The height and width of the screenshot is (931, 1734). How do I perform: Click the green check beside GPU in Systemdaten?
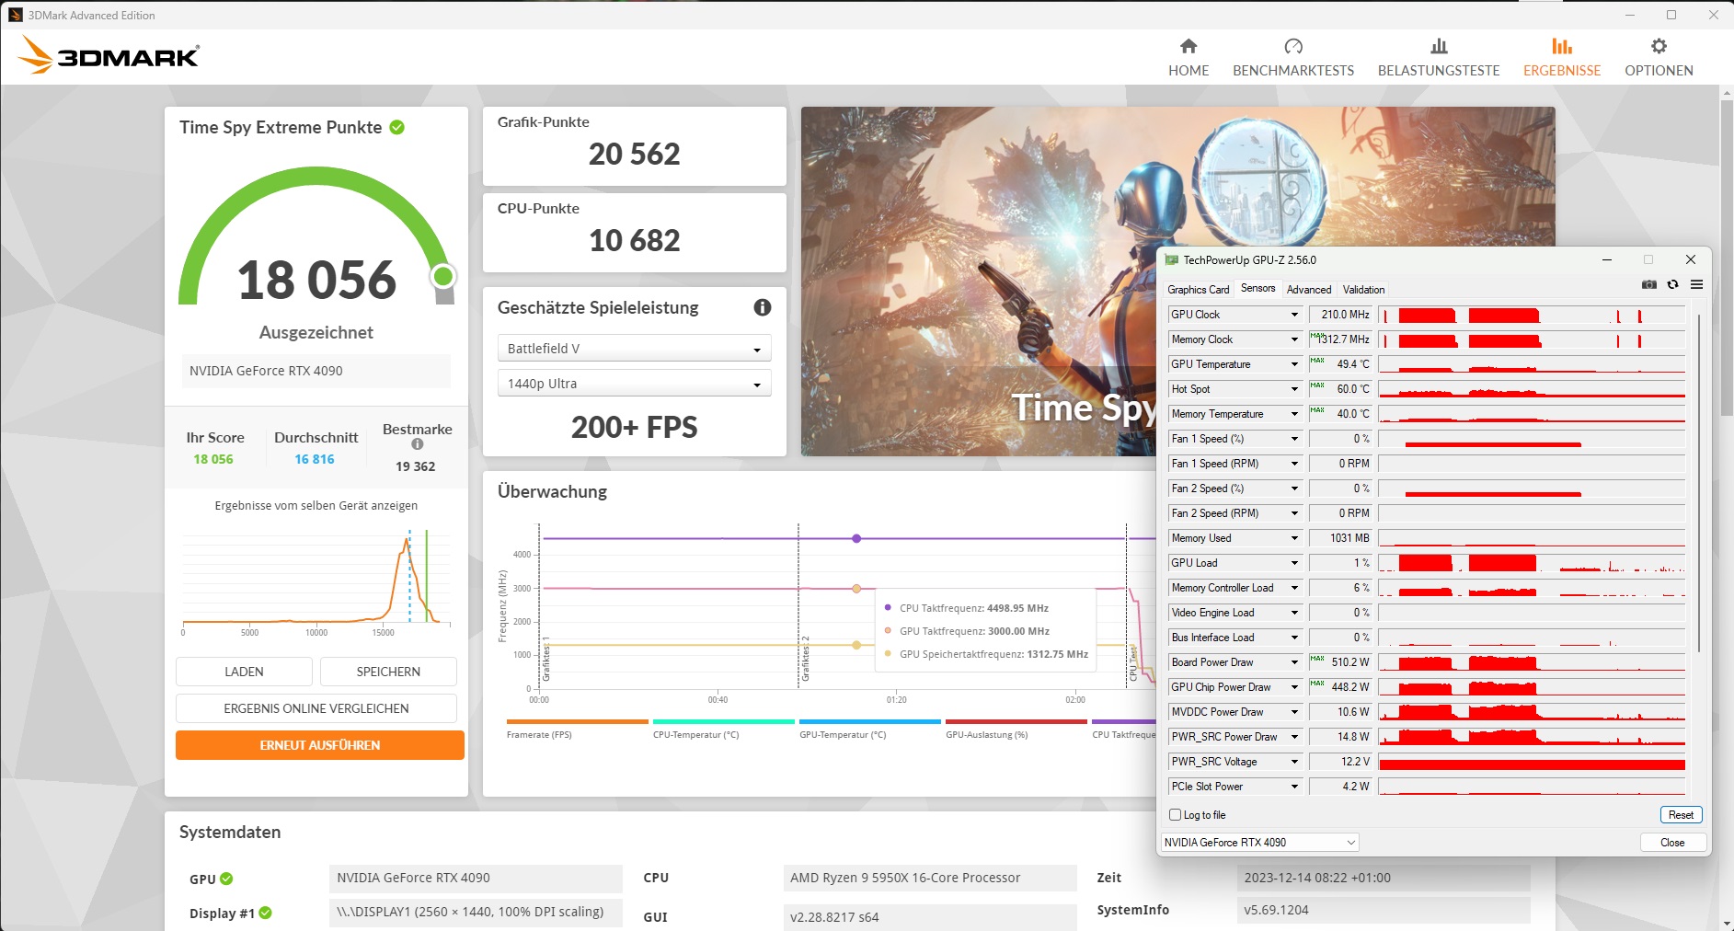click(x=226, y=879)
